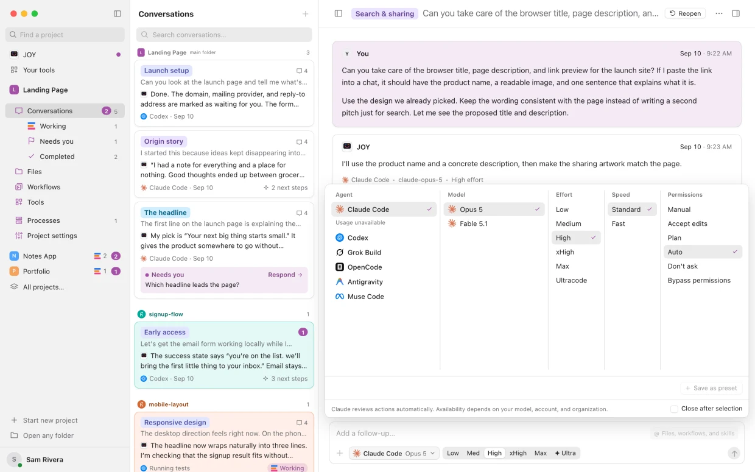The image size is (755, 472).
Task: Open All projects list
Action: [x=65, y=287]
